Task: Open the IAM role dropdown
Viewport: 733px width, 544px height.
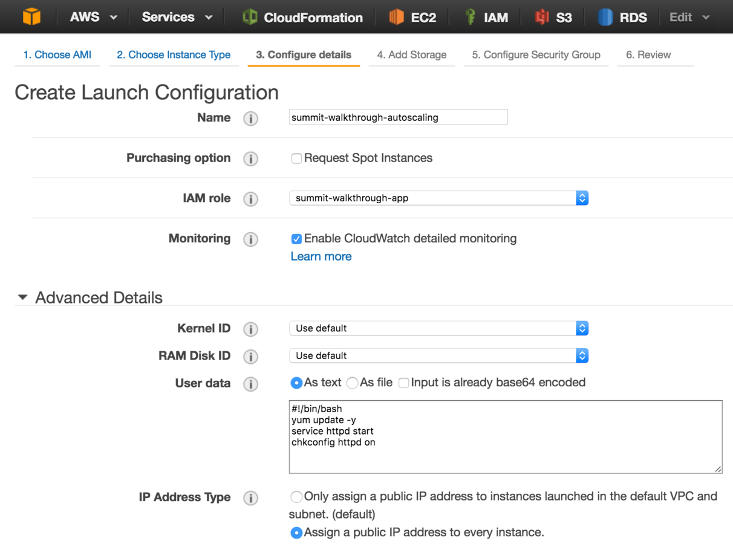Action: (439, 198)
